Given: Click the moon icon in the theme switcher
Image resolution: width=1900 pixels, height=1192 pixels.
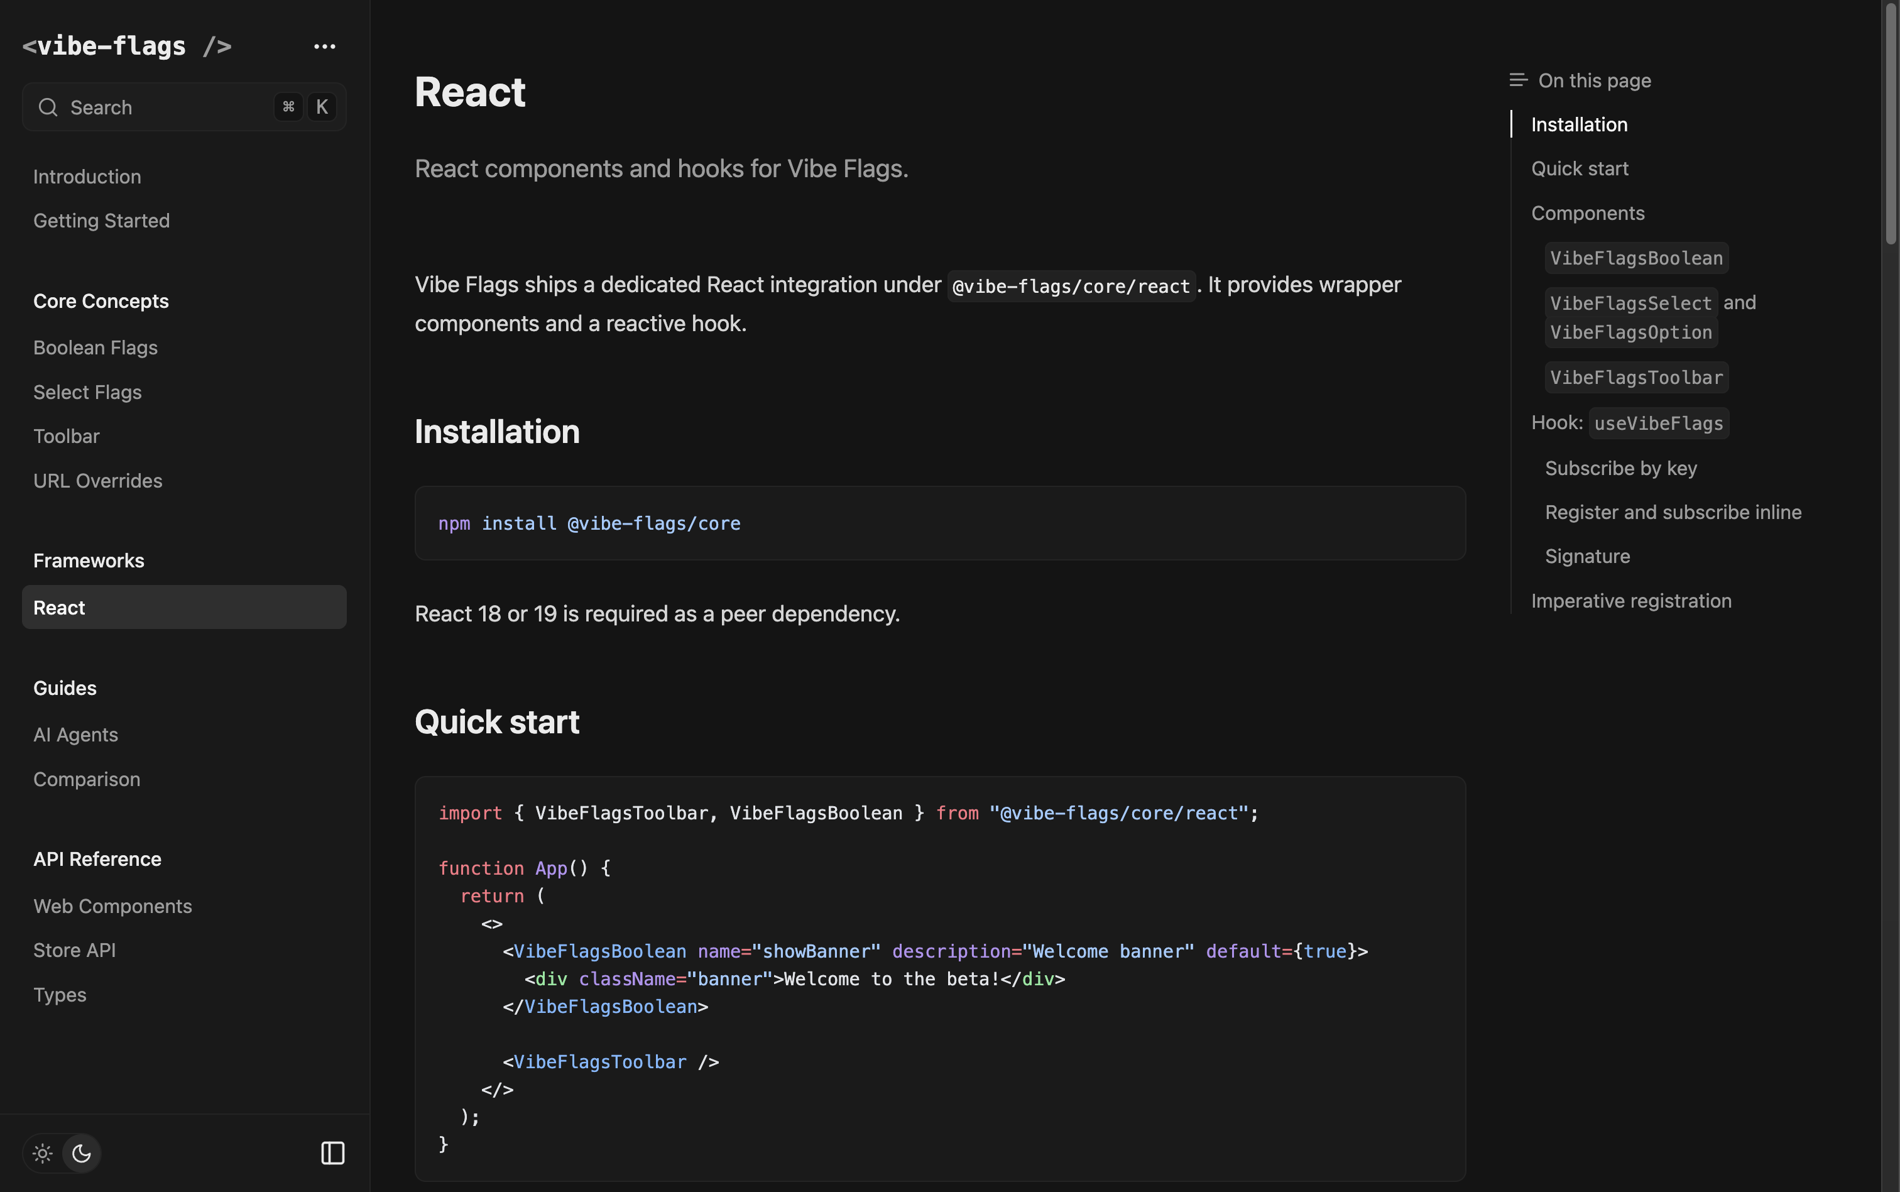Looking at the screenshot, I should point(81,1152).
